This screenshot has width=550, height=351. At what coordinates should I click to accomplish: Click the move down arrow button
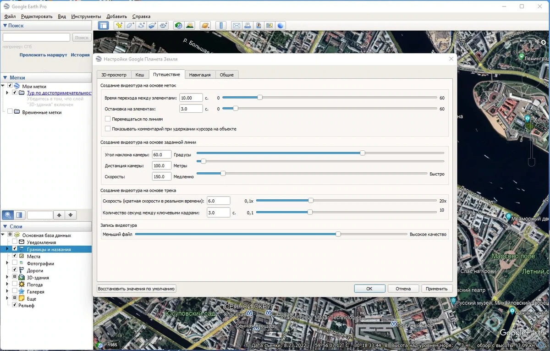[71, 215]
